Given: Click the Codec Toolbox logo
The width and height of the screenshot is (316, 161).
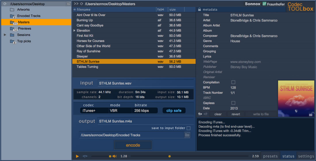Looking at the screenshot, I should coord(300,7).
